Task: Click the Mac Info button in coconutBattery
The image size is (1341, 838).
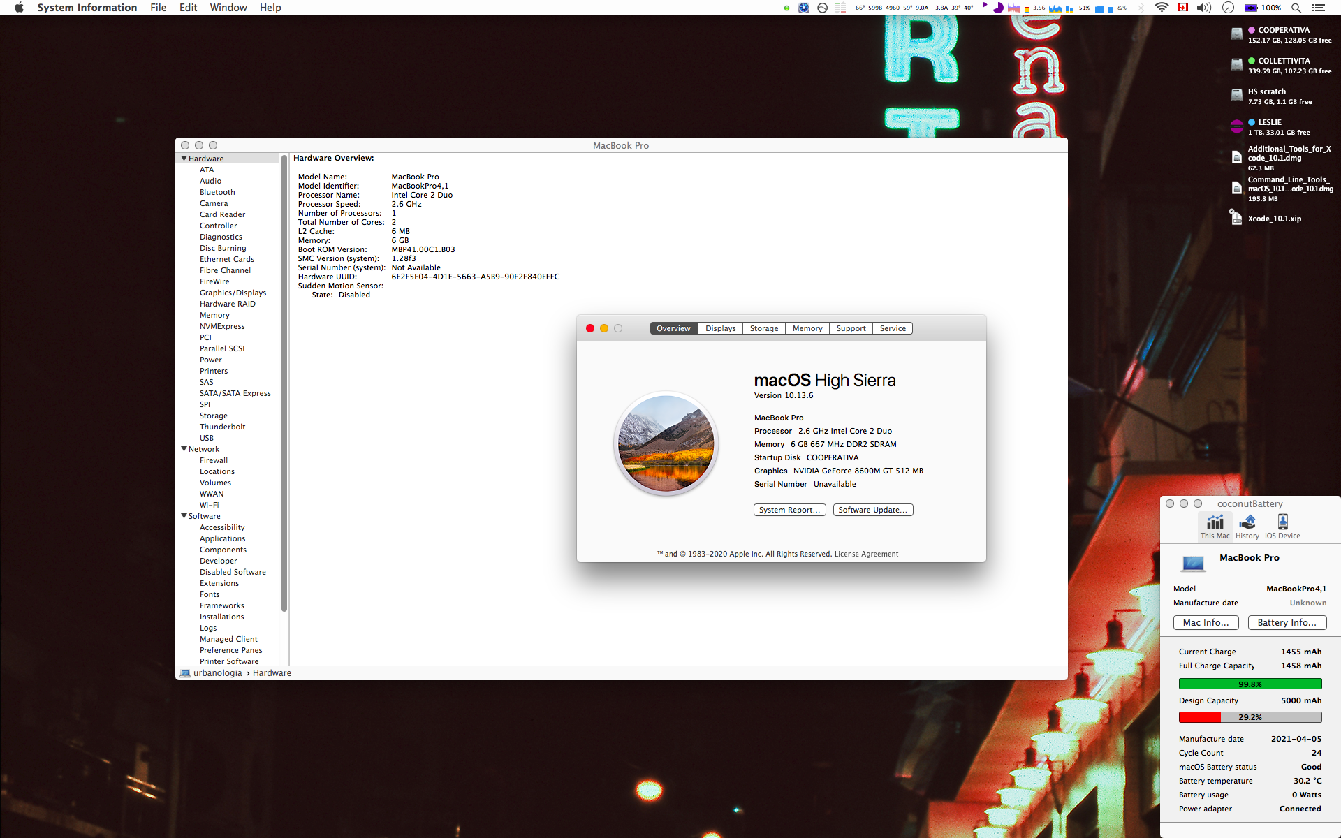Action: coord(1206,622)
